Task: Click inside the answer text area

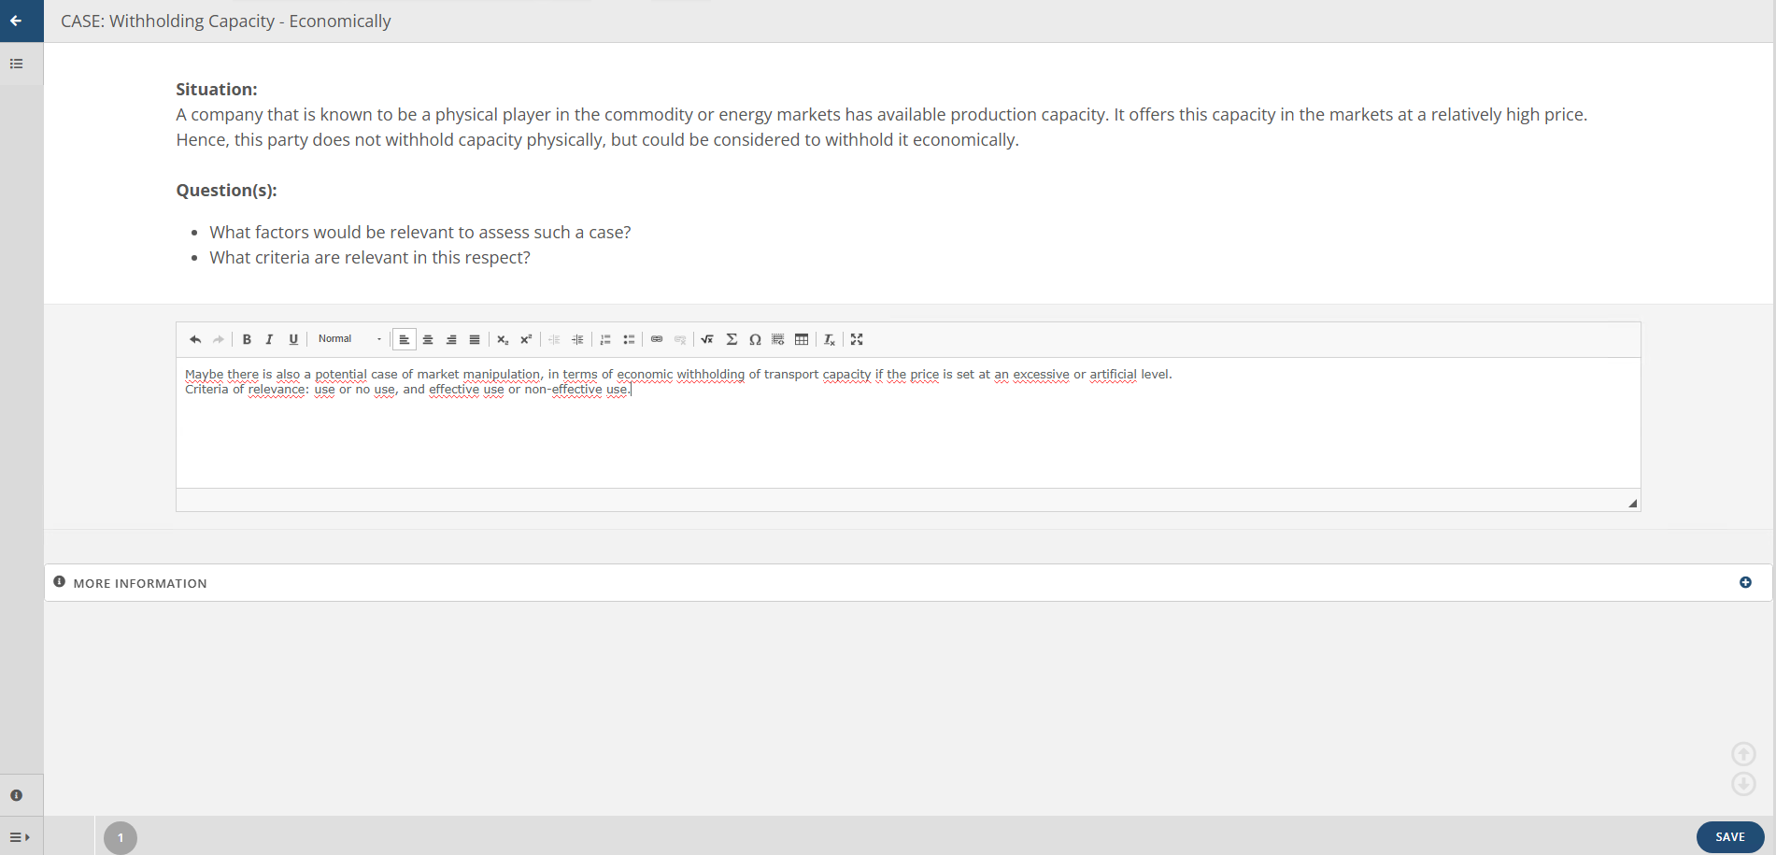Action: [908, 423]
